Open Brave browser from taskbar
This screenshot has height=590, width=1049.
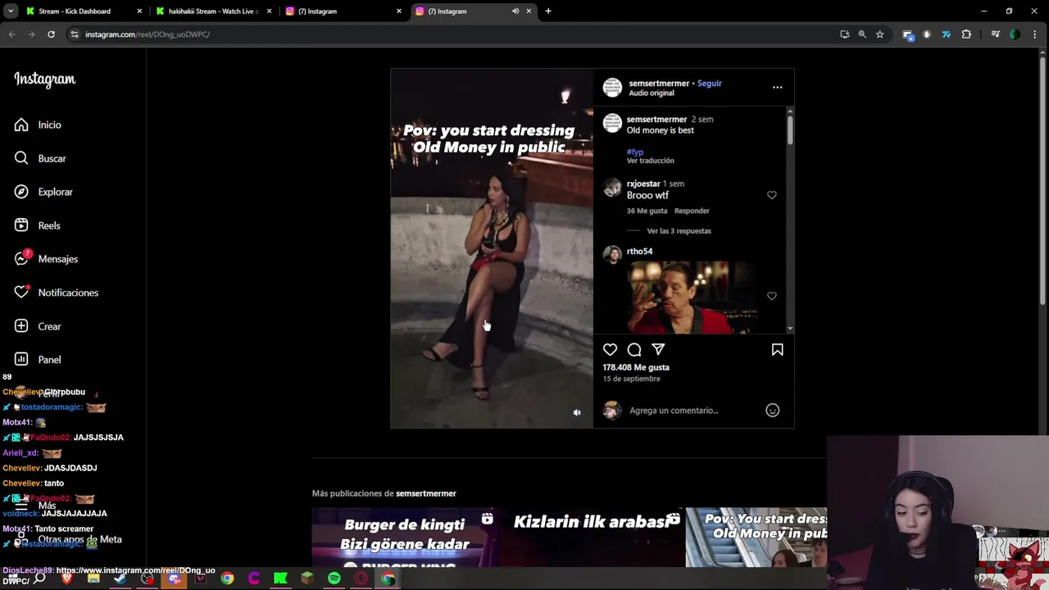pyautogui.click(x=67, y=579)
